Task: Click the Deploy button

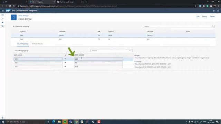Action: click(x=204, y=17)
